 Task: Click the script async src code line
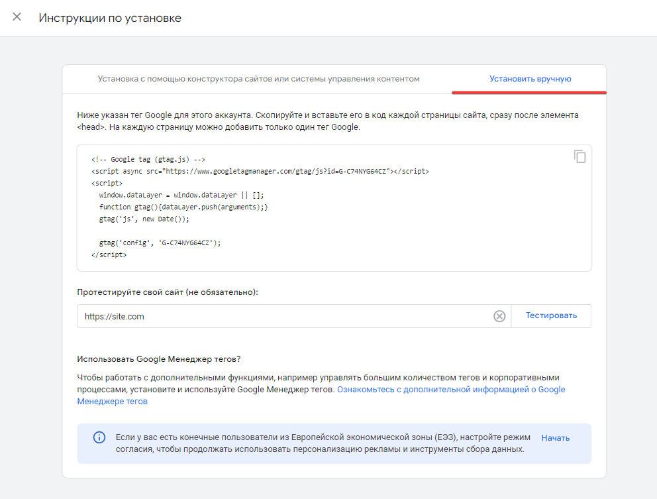coord(260,171)
